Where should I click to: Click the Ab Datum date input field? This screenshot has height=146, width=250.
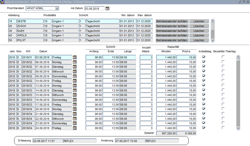94,8
